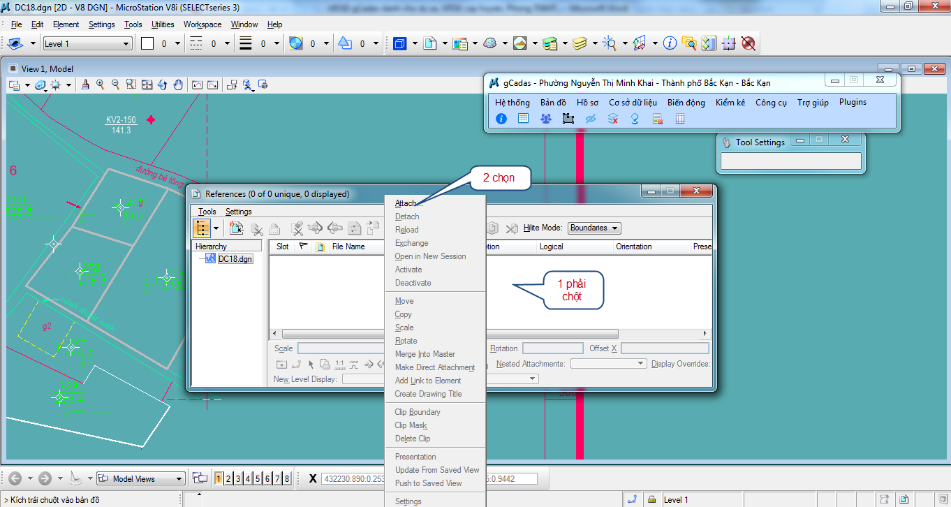Choose Attach... in the context menu
This screenshot has height=507, width=951.
click(x=408, y=203)
